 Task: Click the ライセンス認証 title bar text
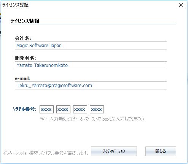(15, 5)
